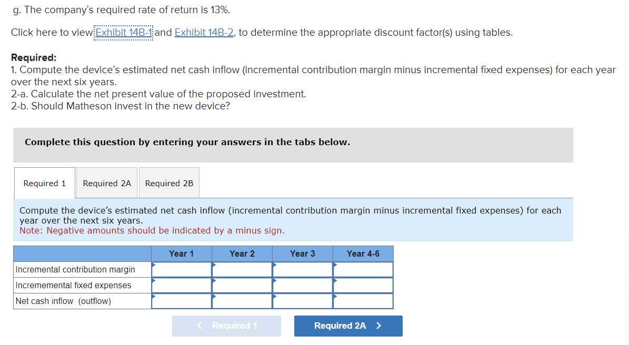Image resolution: width=629 pixels, height=345 pixels.
Task: Click the Year 4-6 incremental contribution margin cell
Action: (x=363, y=269)
